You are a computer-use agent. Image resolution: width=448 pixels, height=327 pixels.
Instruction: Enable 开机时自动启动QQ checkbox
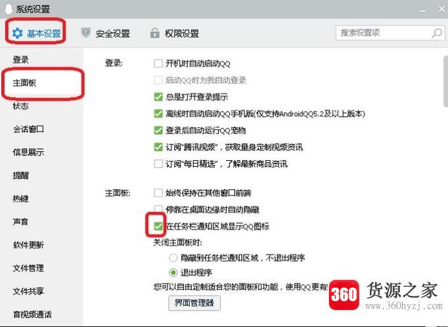pos(158,64)
